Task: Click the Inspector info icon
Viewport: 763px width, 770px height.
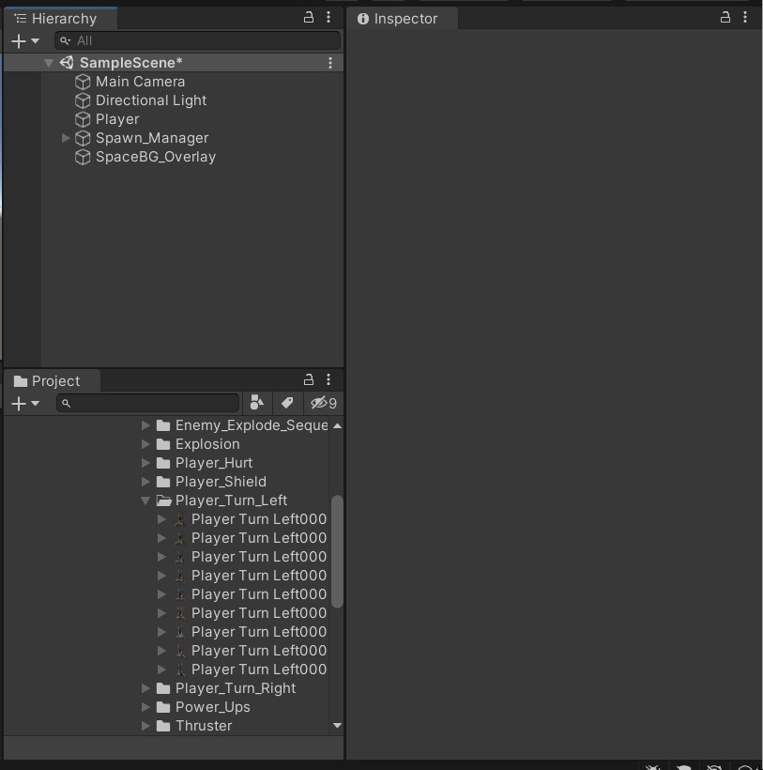Action: pos(363,19)
